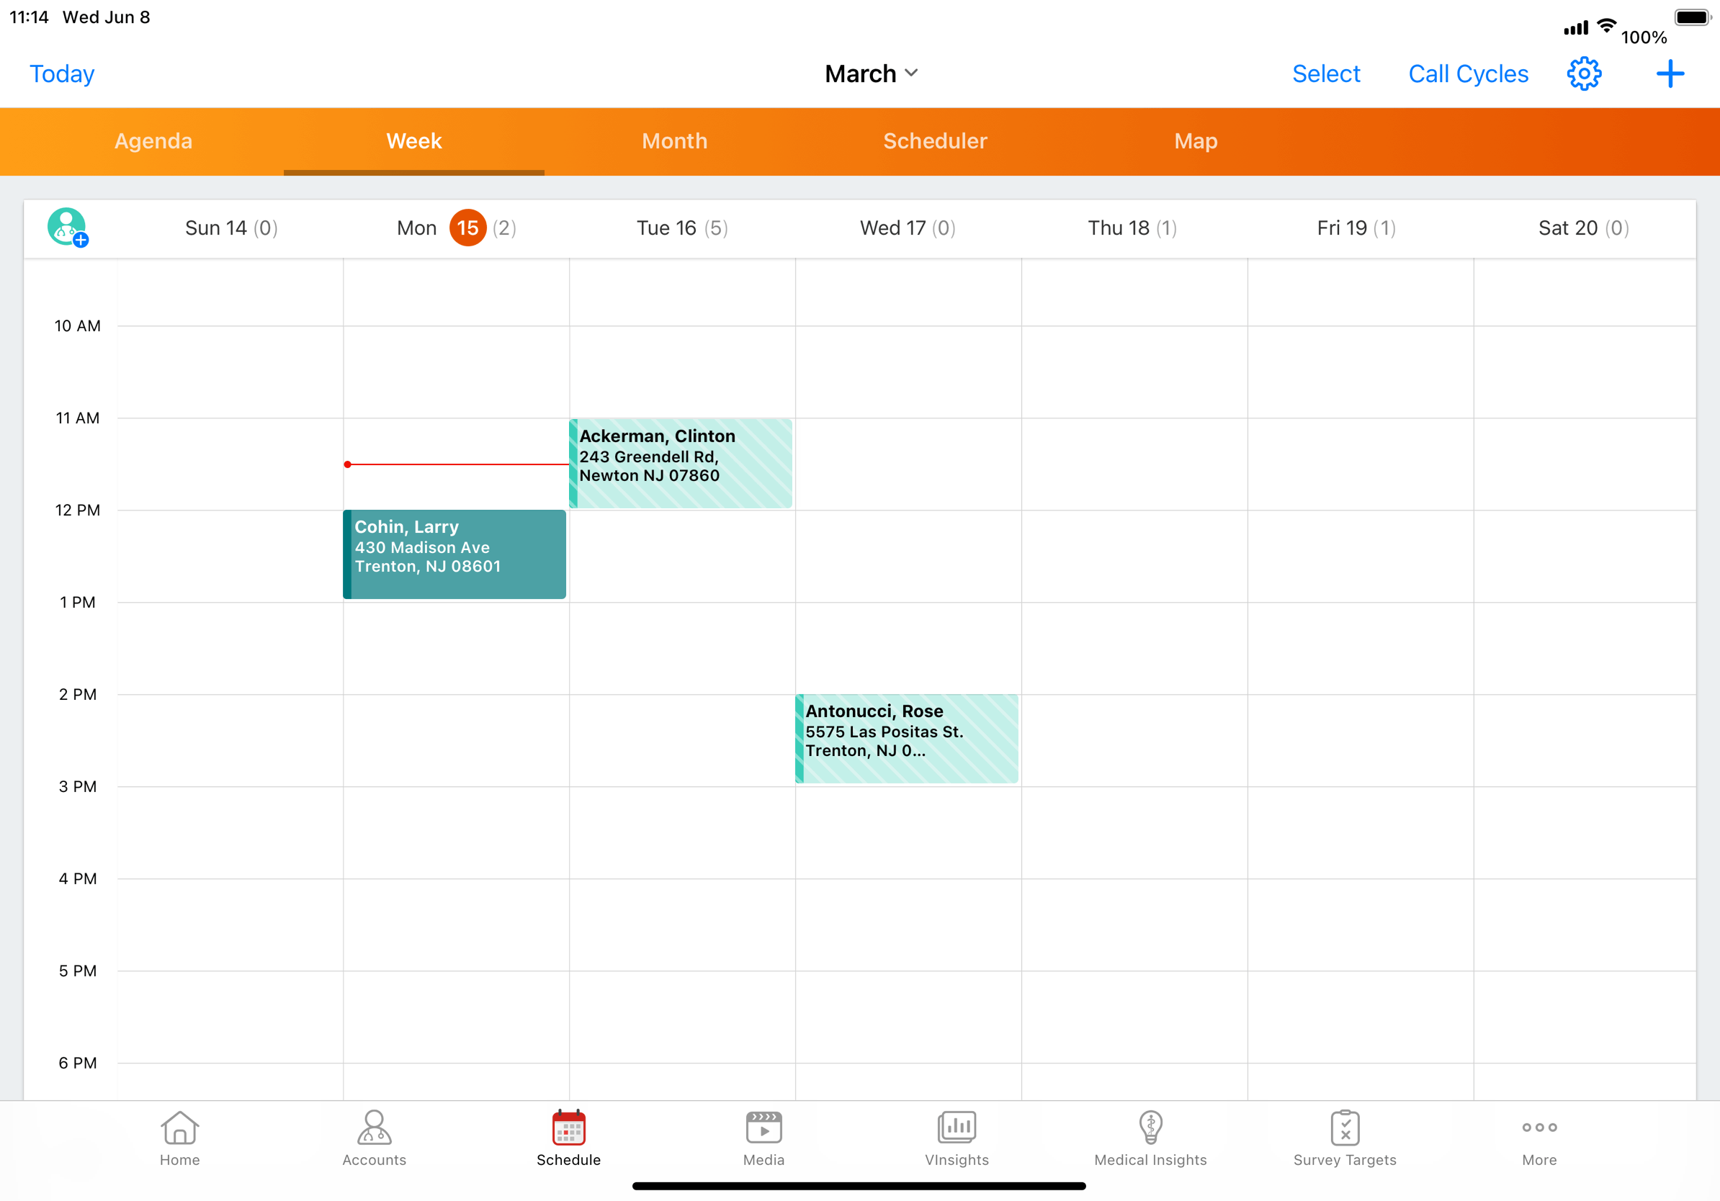Open the Home tab icon

pyautogui.click(x=180, y=1138)
